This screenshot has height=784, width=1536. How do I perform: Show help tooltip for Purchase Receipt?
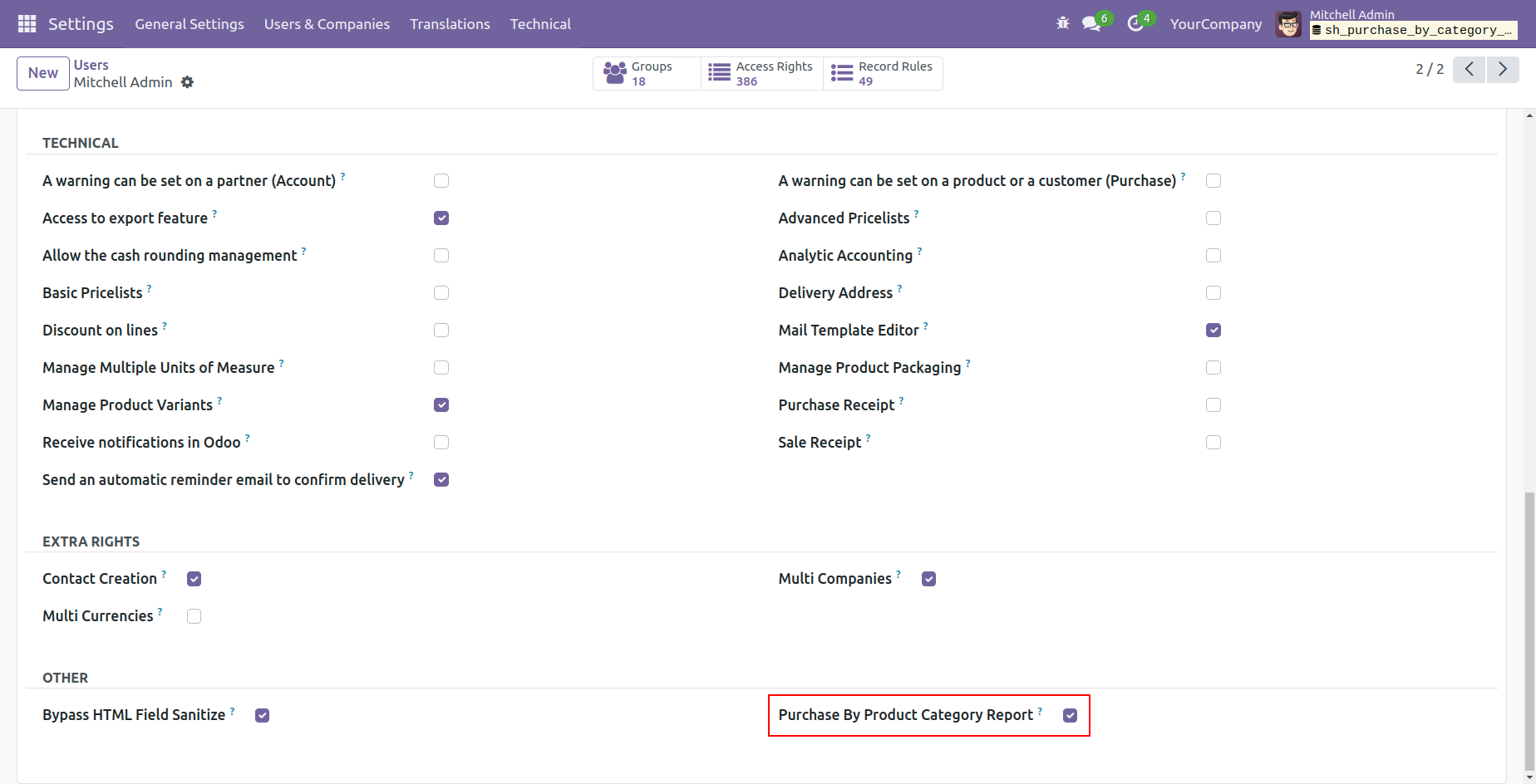pos(901,400)
